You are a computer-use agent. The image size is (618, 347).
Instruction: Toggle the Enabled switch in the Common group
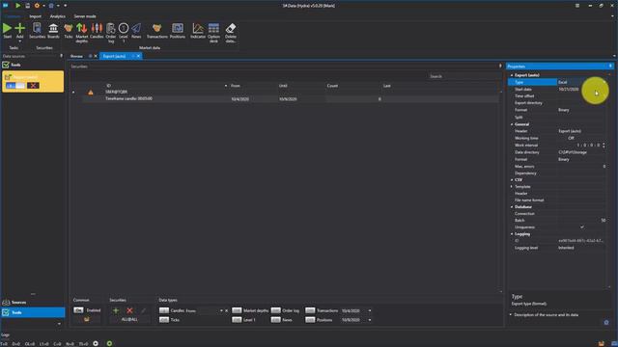78,310
